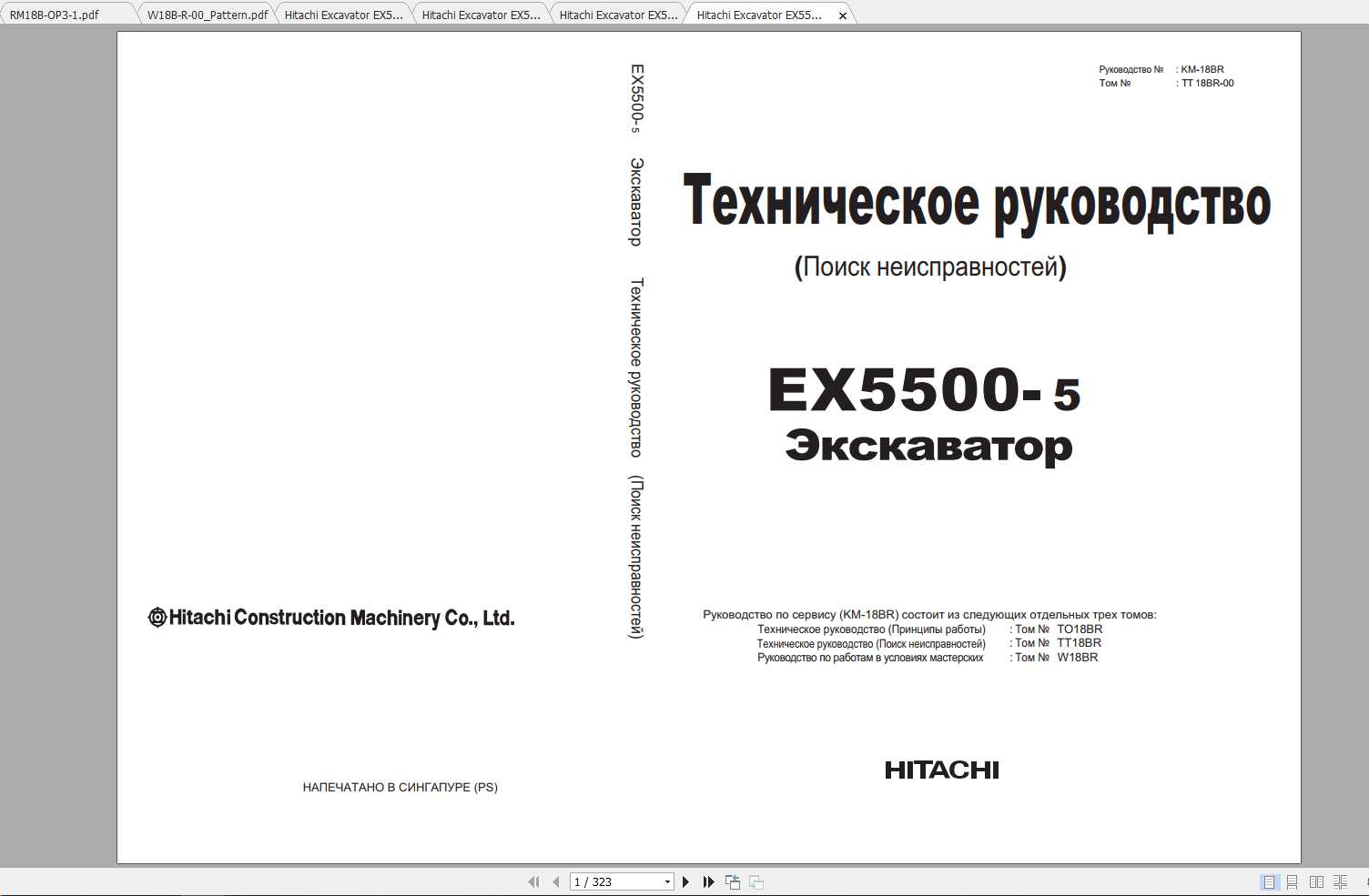1369x896 pixels.
Task: Navigate to the previous page
Action: coord(557,881)
